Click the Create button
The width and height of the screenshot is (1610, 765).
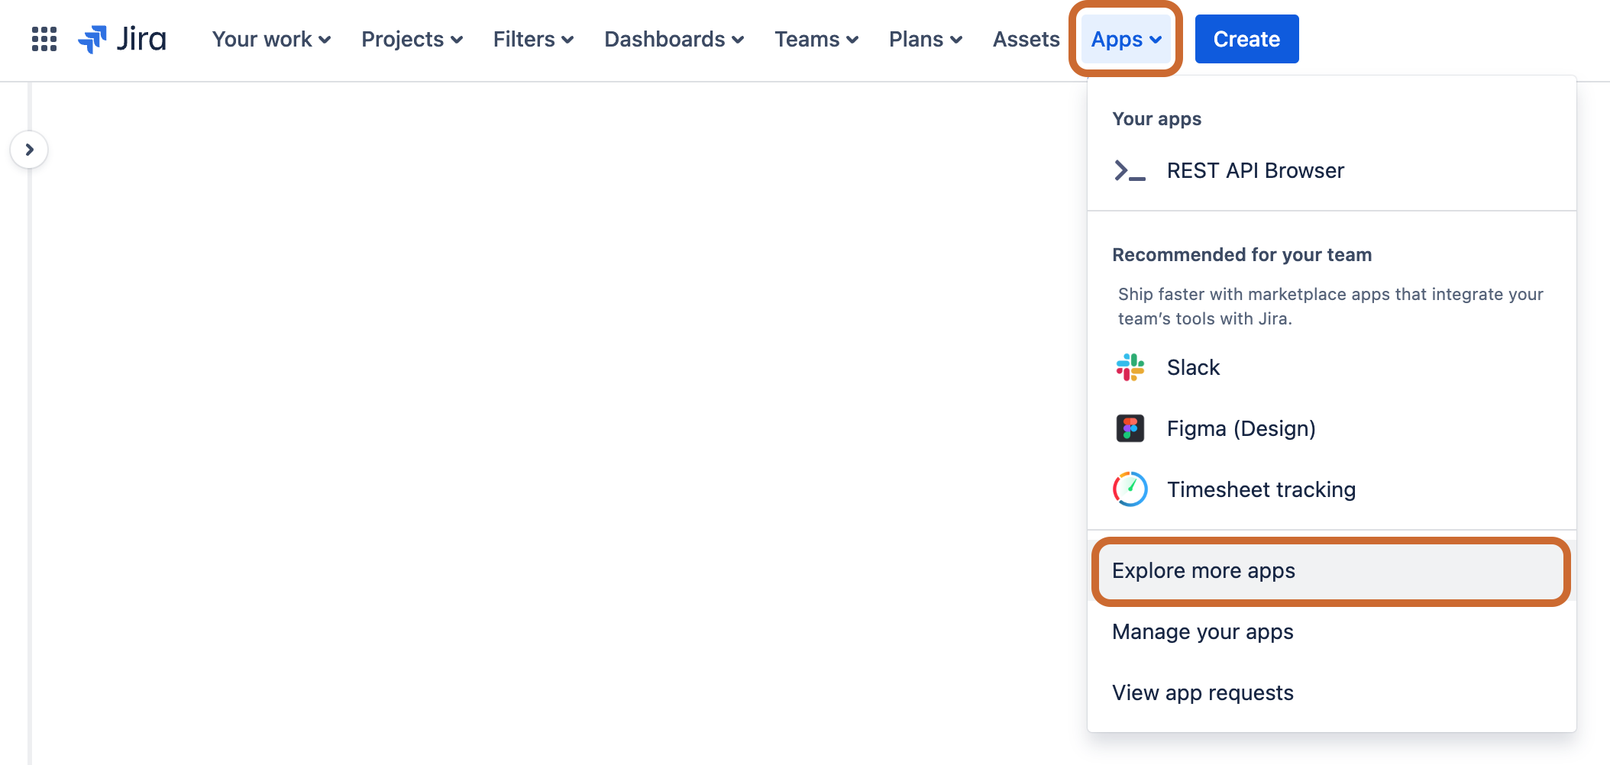tap(1246, 39)
